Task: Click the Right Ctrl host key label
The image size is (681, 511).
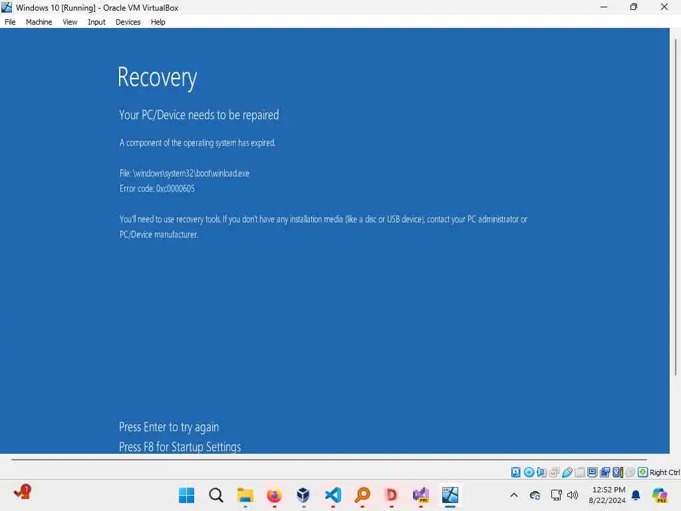Action: [664, 472]
